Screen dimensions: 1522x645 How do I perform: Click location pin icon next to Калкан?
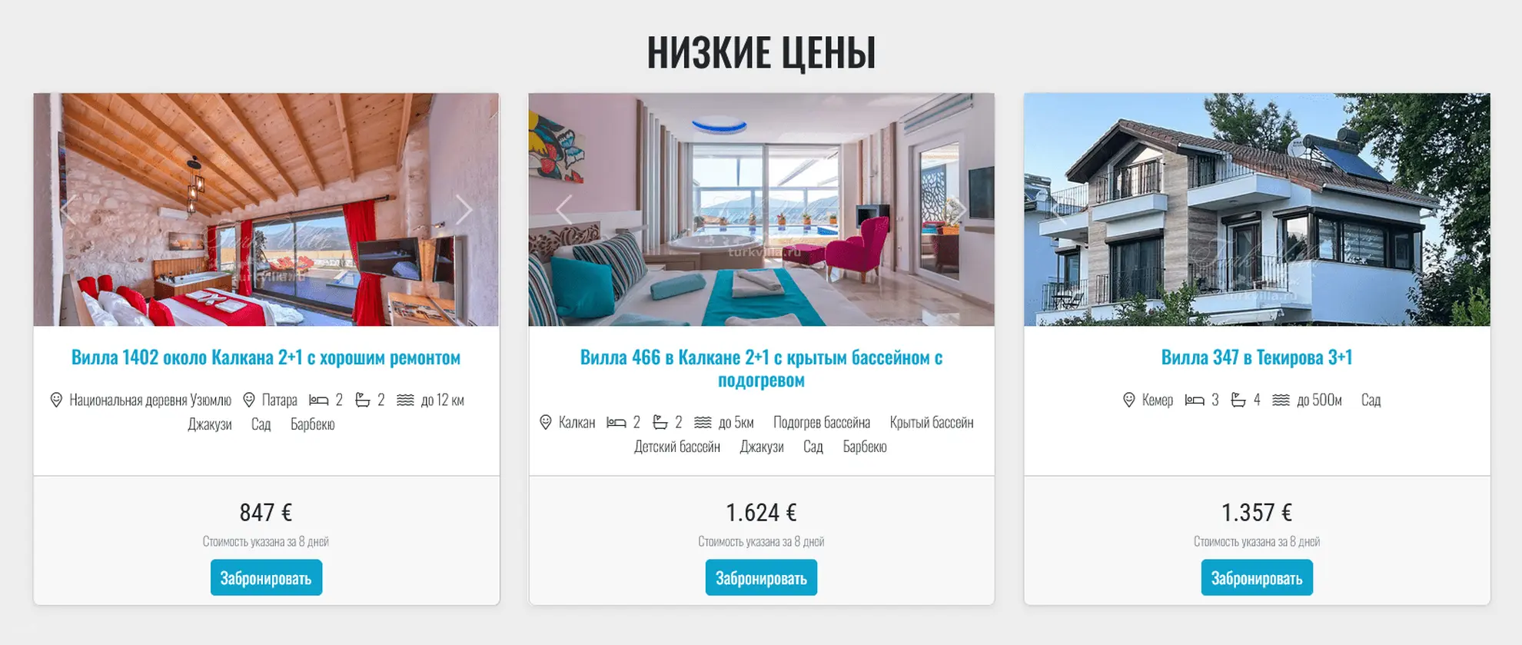(546, 422)
